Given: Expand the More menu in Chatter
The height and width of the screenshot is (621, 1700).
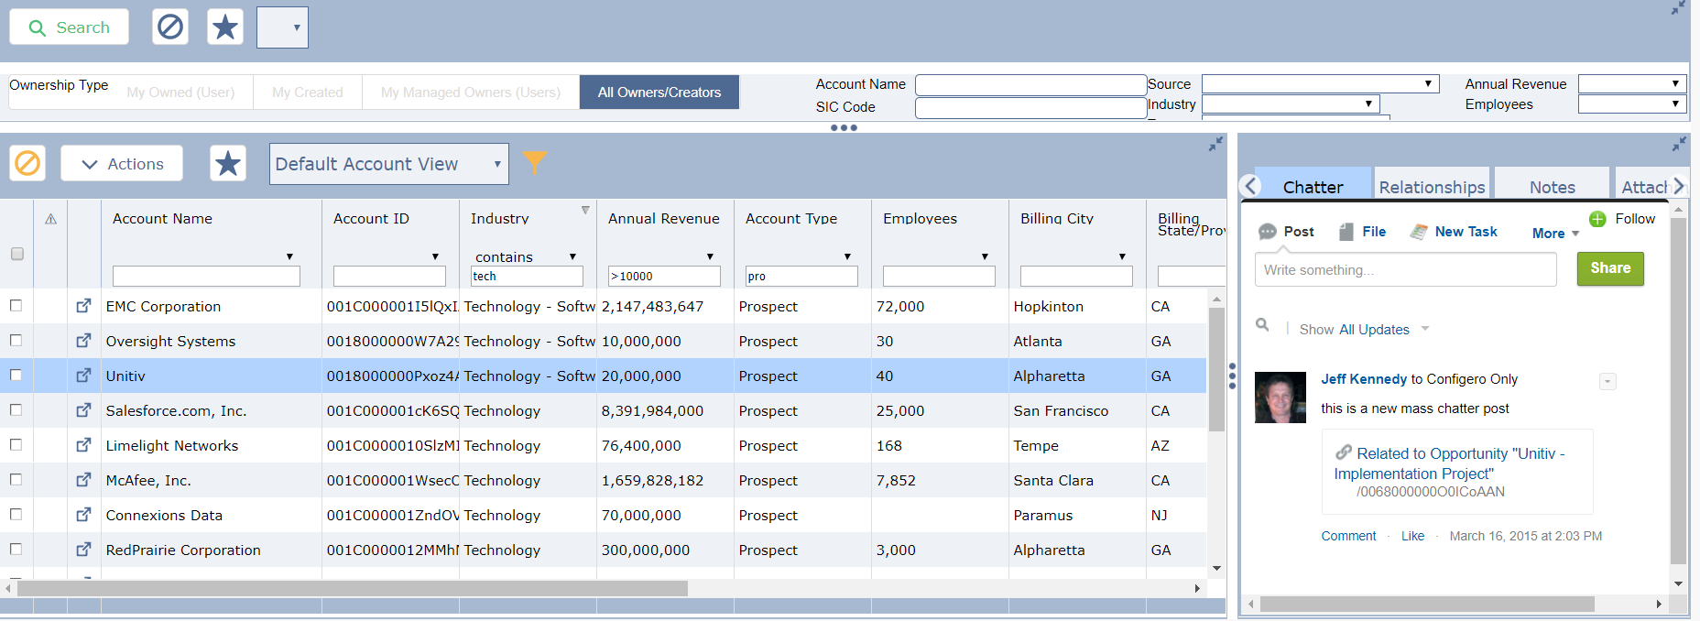Looking at the screenshot, I should (x=1555, y=233).
